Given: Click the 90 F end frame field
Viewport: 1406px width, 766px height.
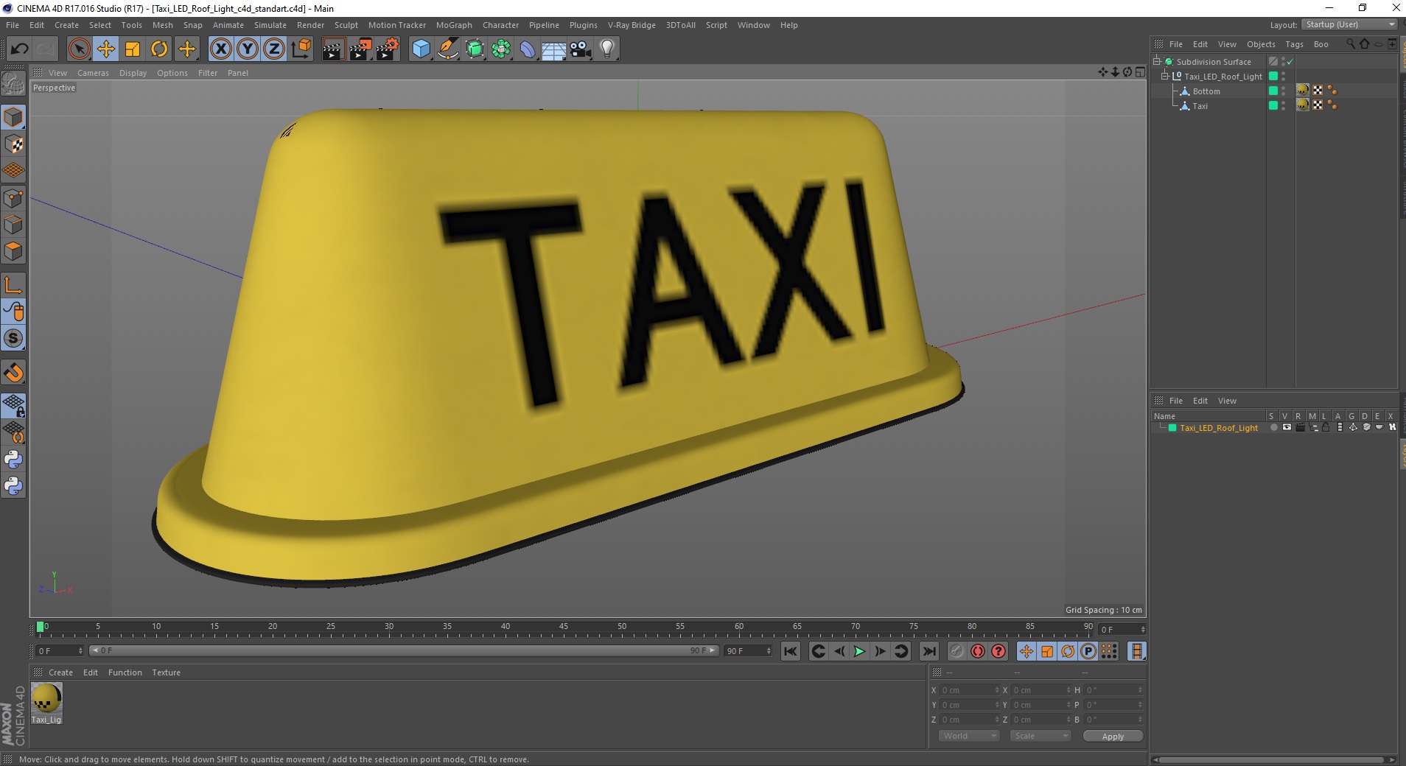Looking at the screenshot, I should [748, 650].
